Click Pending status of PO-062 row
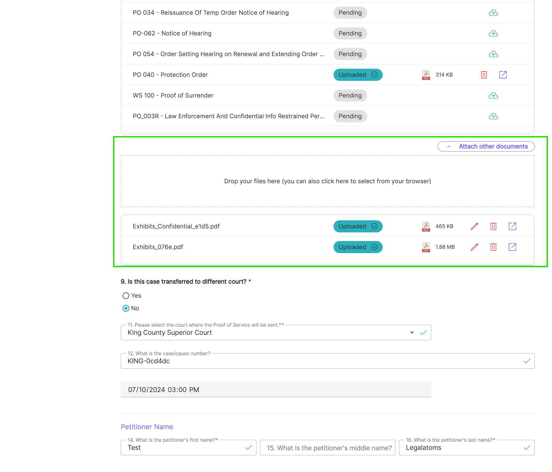The width and height of the screenshot is (552, 472). pyautogui.click(x=350, y=33)
